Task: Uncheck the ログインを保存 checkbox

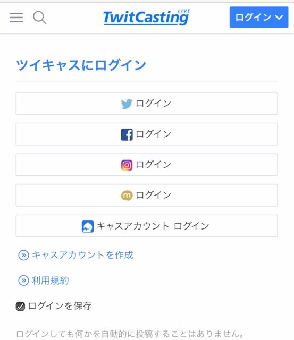Action: (x=20, y=306)
